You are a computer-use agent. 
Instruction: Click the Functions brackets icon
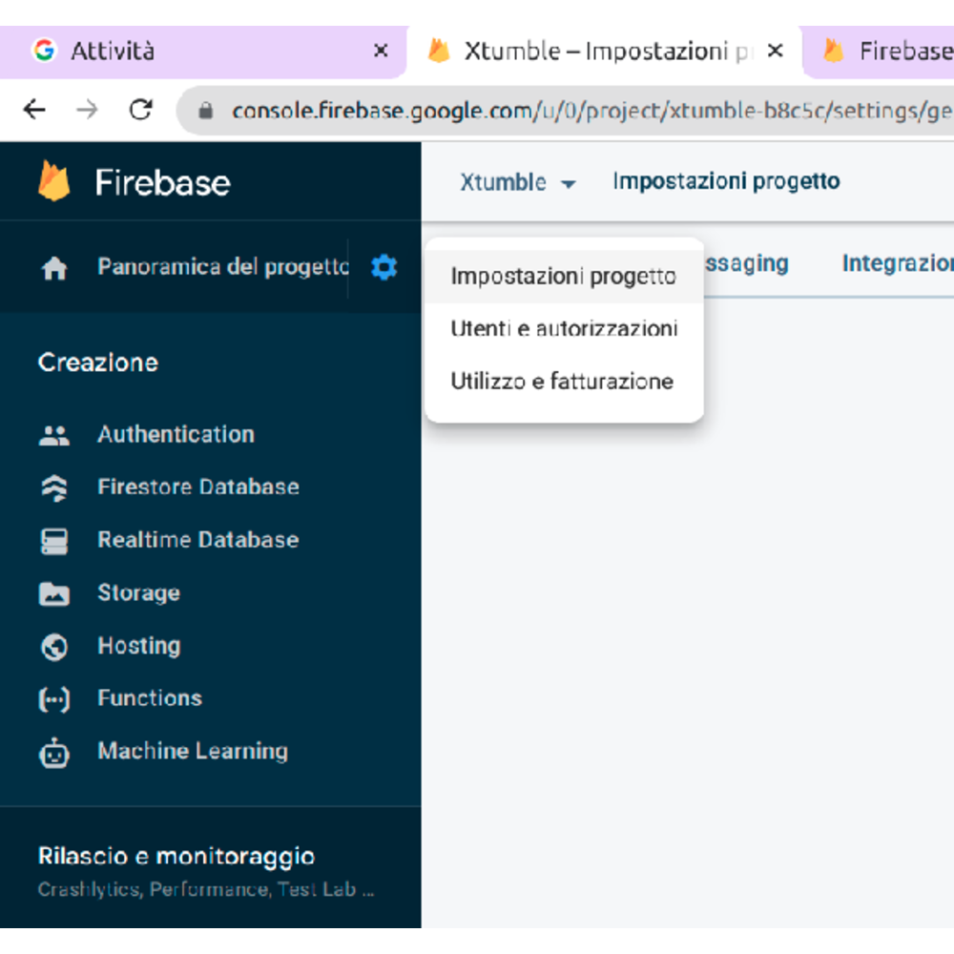(x=54, y=699)
